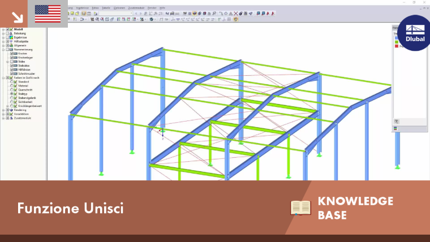Select the Knicklängenbeiwert color radio button

pyautogui.click(x=12, y=106)
